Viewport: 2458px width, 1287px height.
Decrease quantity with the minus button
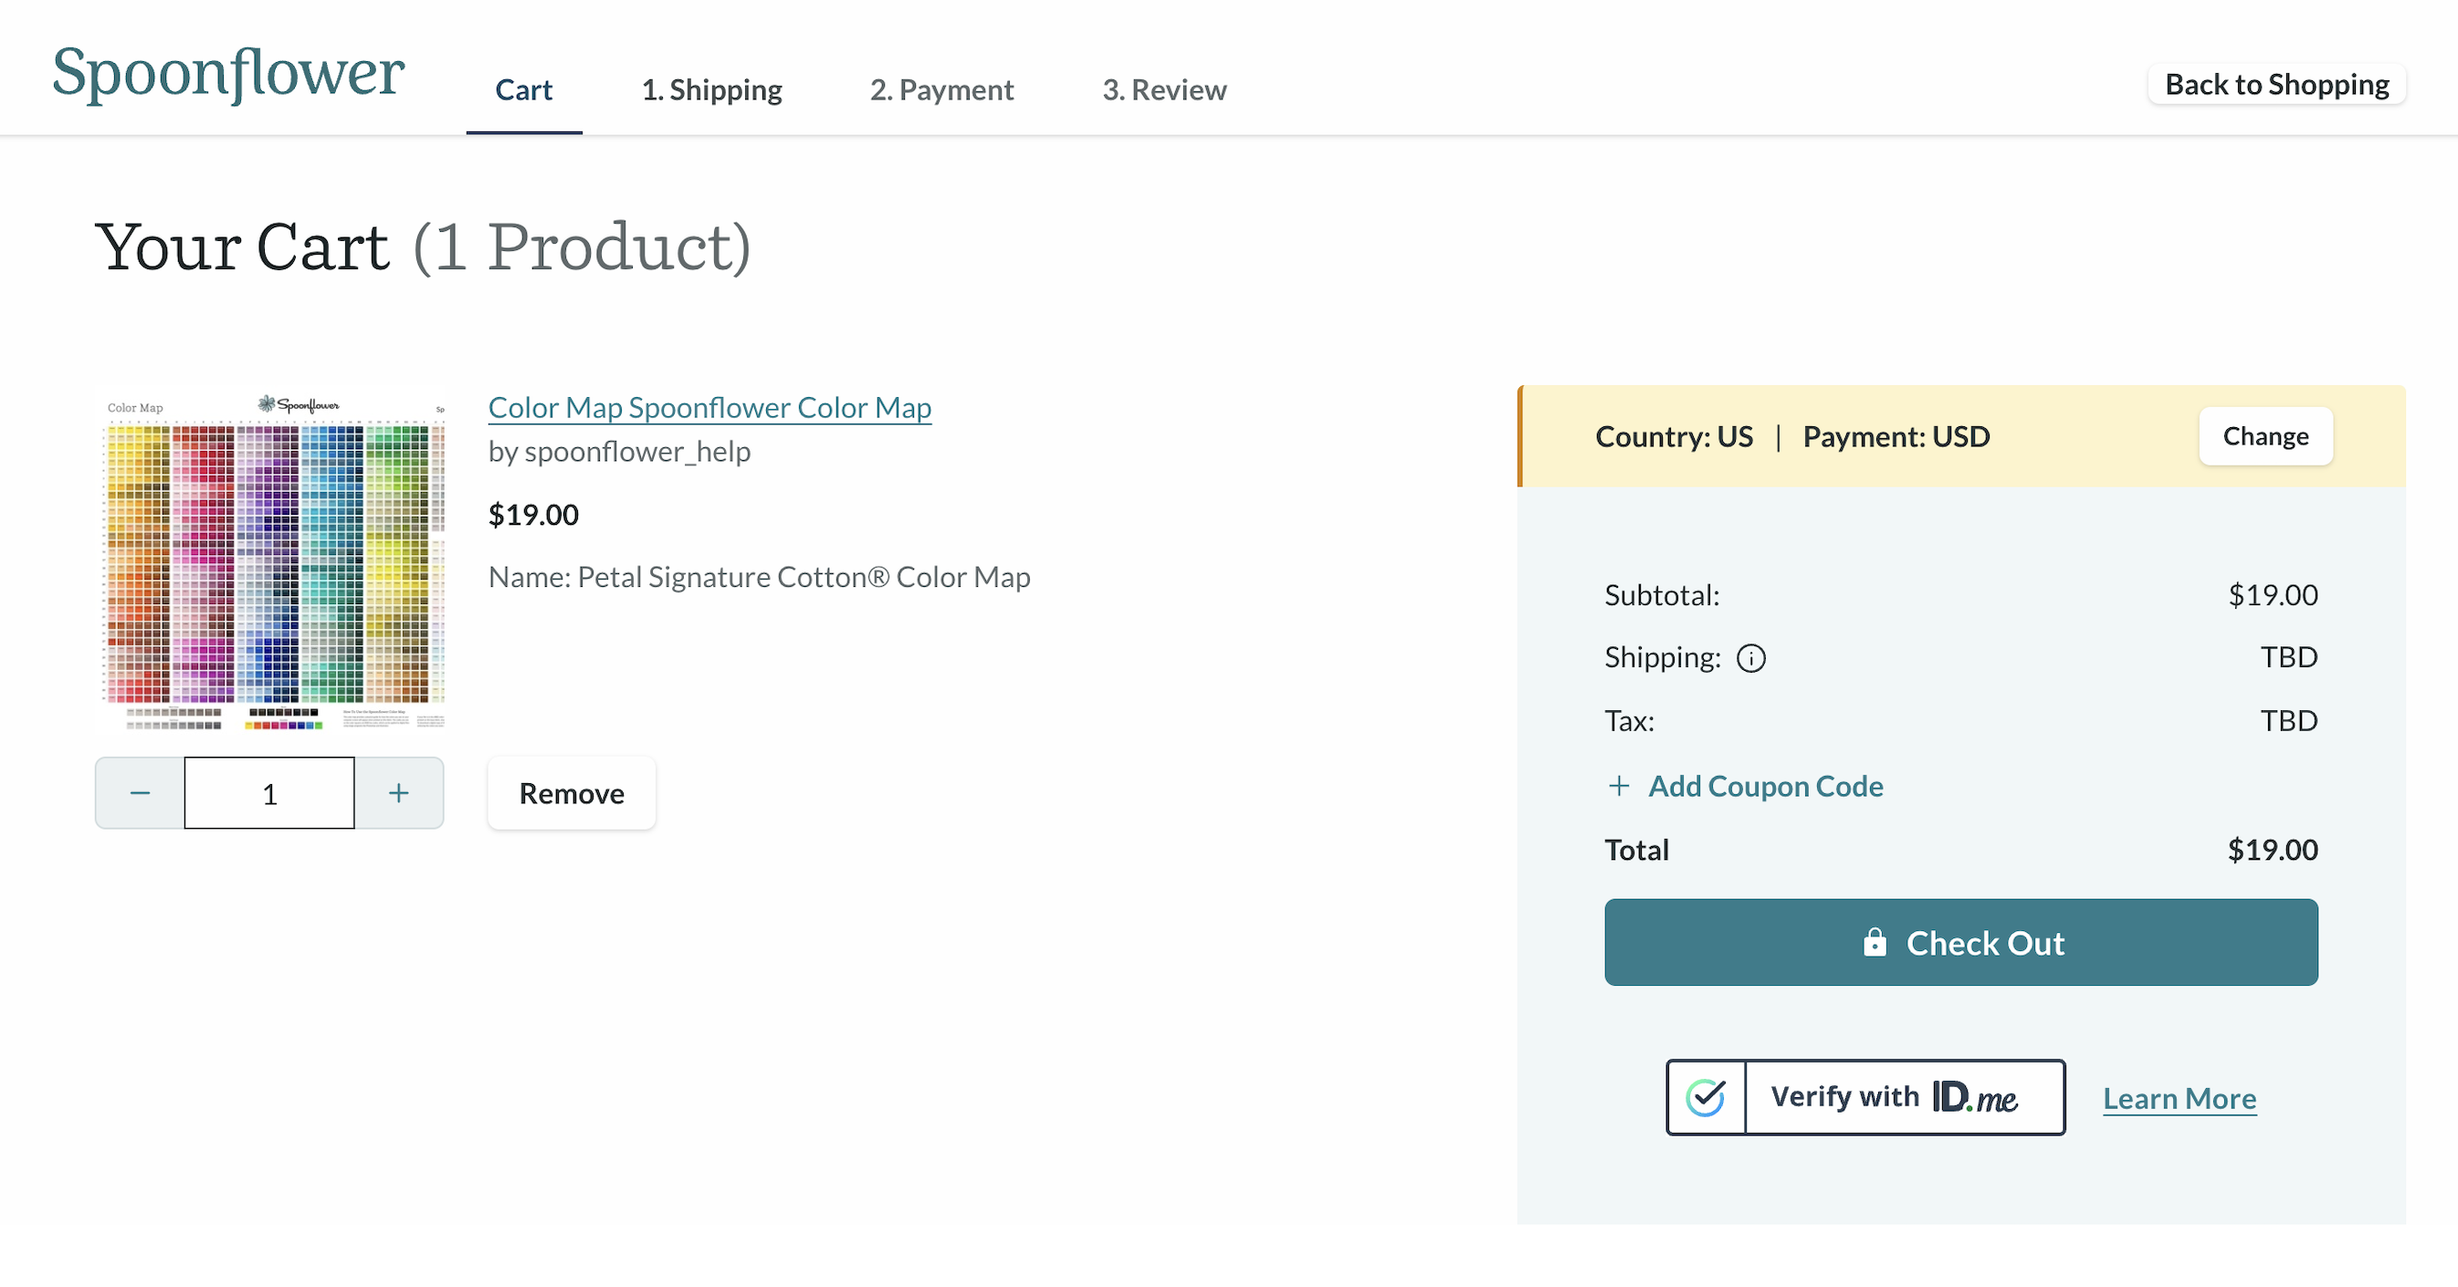point(141,793)
